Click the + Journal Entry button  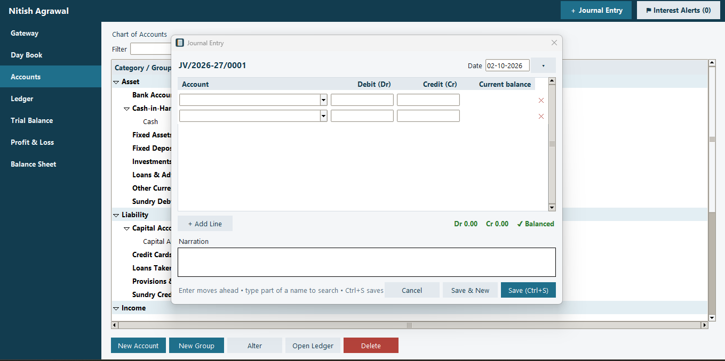click(x=596, y=10)
